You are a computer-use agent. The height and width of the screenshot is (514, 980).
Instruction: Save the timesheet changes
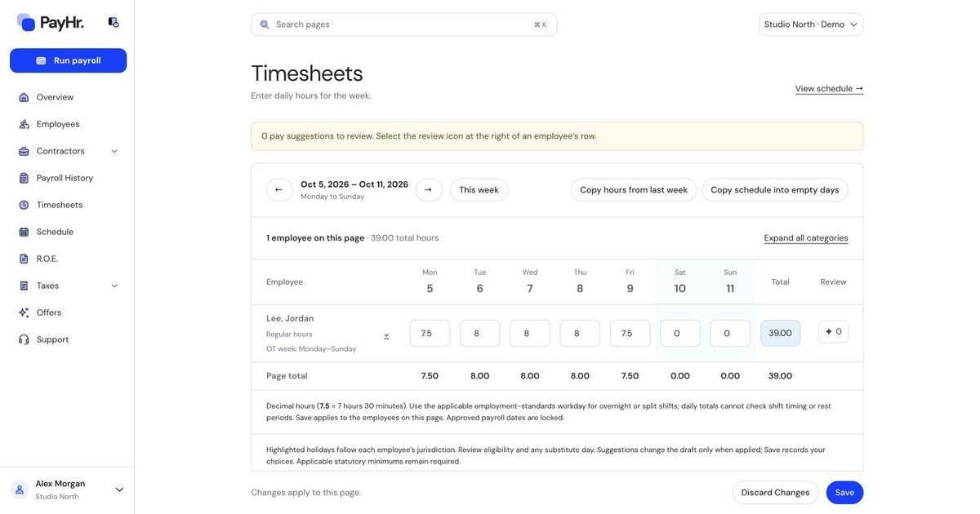(844, 493)
